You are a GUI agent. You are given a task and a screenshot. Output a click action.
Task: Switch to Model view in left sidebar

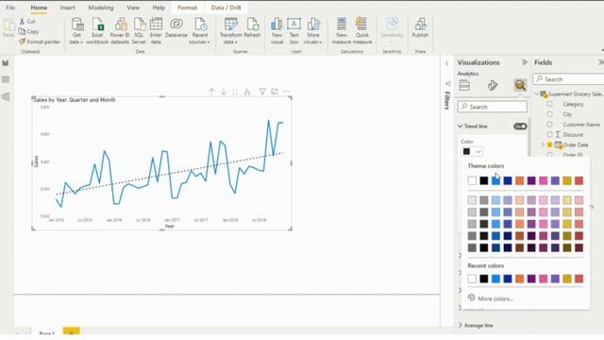[x=6, y=96]
